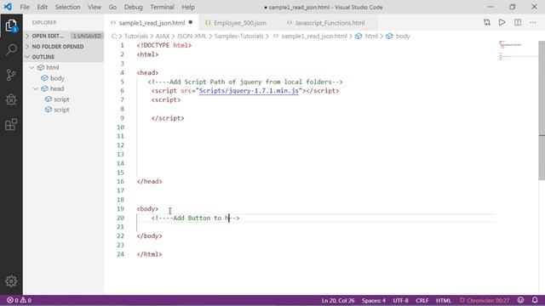Switch to Employee_500.json tab
This screenshot has height=306, width=545.
click(240, 23)
